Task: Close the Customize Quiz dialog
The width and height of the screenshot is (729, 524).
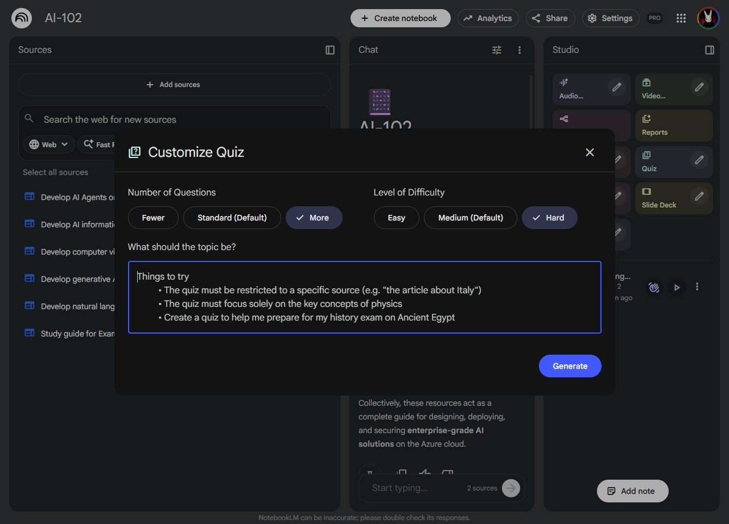Action: 590,152
